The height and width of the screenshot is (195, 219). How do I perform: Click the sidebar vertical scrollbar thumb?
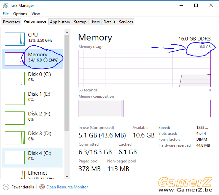67,83
